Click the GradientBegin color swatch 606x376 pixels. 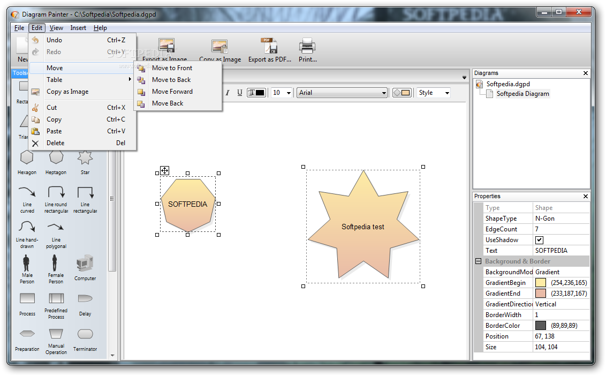point(540,283)
